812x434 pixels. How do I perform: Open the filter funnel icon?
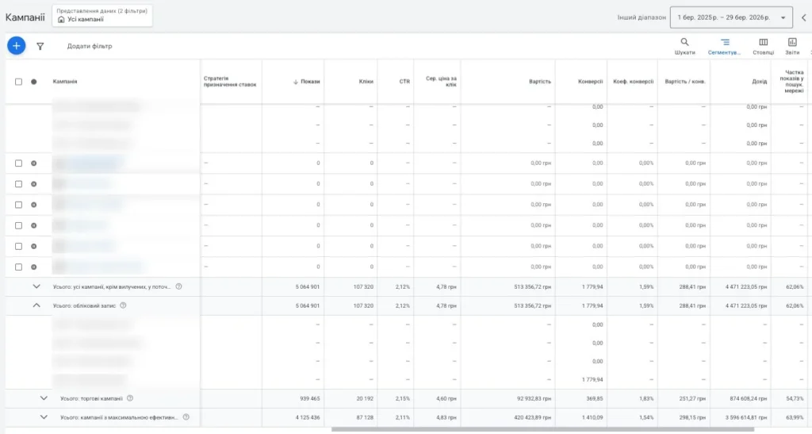click(40, 46)
